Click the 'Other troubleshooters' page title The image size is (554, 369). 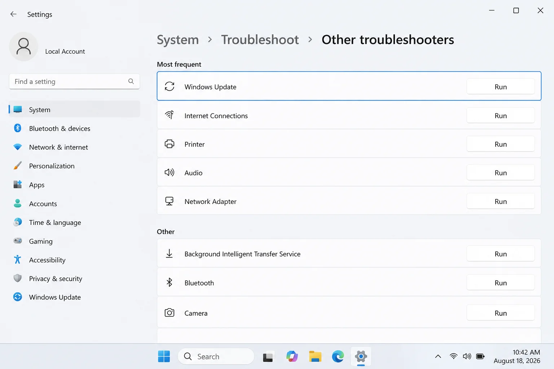(x=388, y=40)
